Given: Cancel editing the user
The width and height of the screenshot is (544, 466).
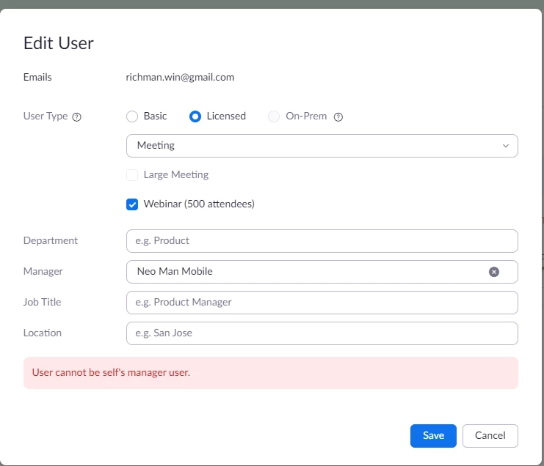Looking at the screenshot, I should tap(490, 435).
